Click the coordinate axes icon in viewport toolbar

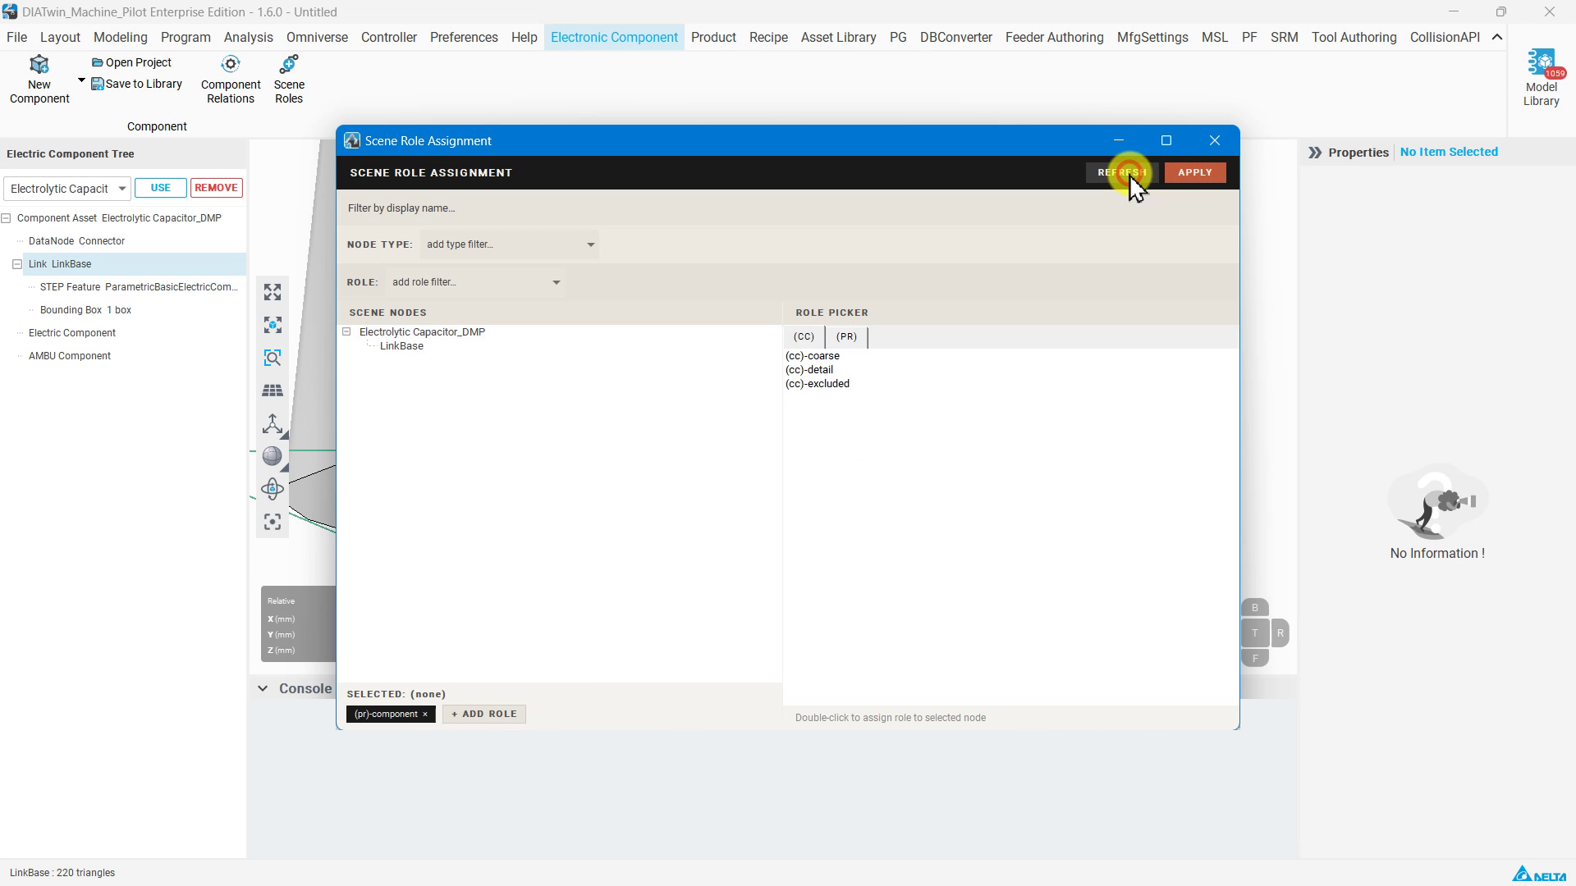[x=273, y=424]
